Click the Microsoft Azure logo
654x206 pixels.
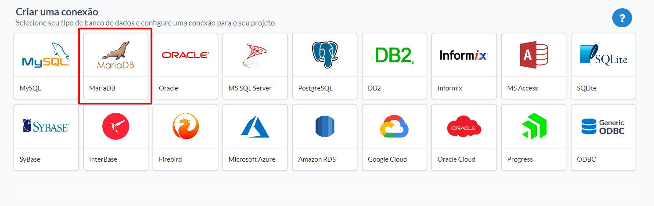(x=255, y=126)
